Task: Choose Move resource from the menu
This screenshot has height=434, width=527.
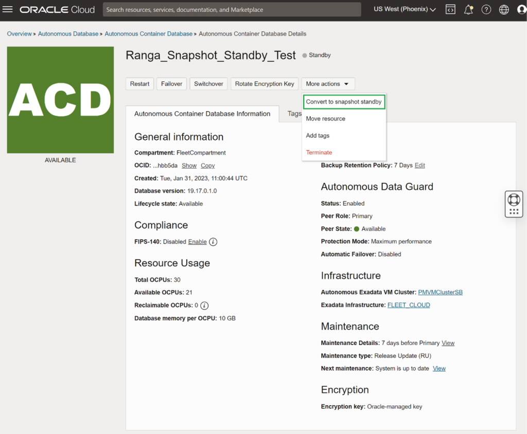Action: pos(326,118)
